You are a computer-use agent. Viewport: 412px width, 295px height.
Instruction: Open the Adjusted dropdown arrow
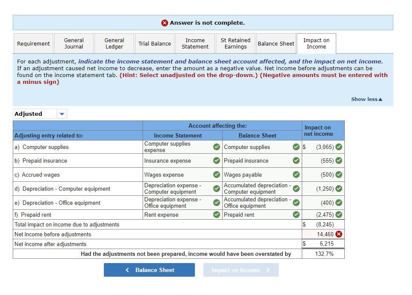click(x=62, y=114)
